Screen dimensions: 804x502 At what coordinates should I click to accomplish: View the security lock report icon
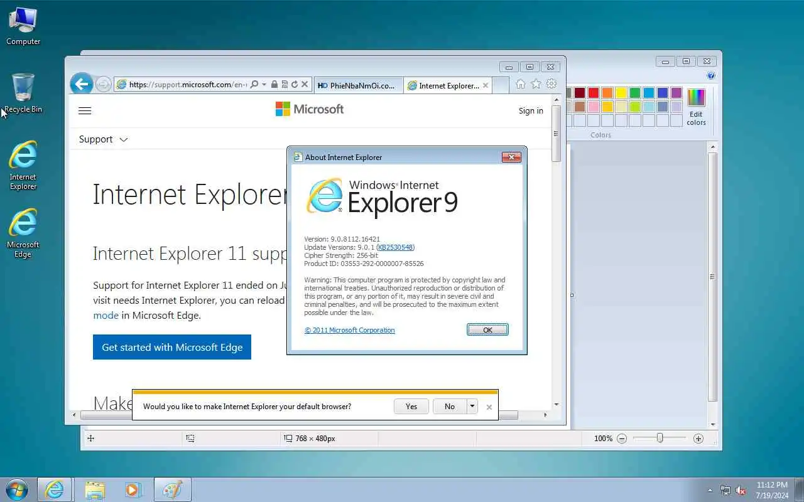pyautogui.click(x=274, y=84)
